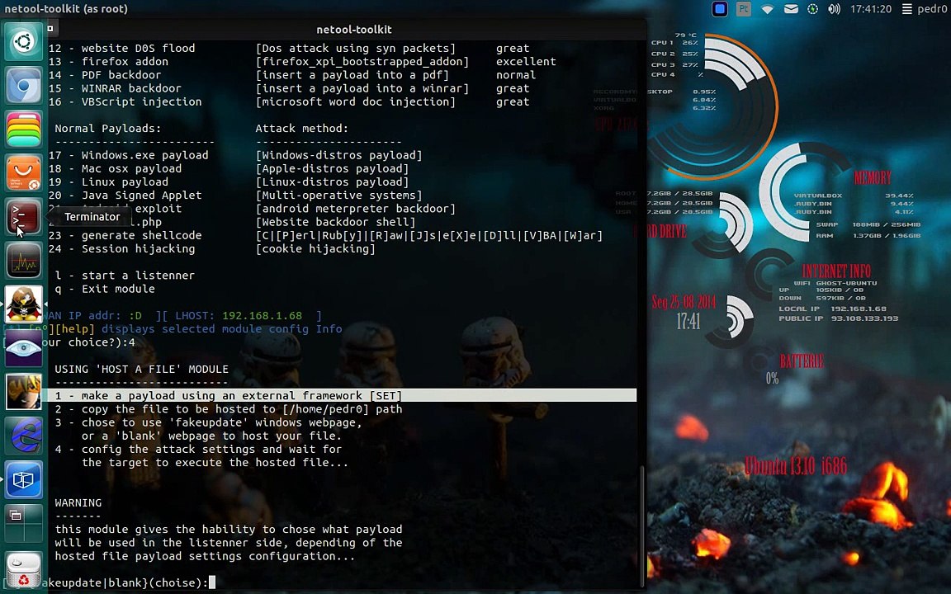Viewport: 951px width, 594px height.
Task: Click the LHOST value 192.168.1.68
Action: click(x=262, y=315)
